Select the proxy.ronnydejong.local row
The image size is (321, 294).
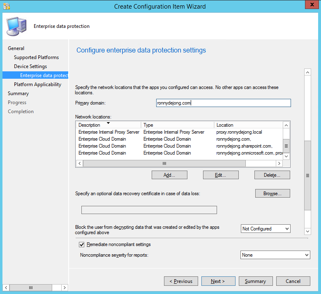click(x=179, y=132)
